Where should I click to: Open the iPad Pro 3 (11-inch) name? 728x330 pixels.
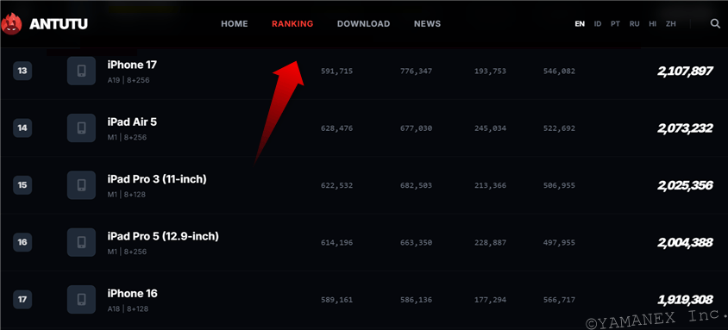(157, 179)
